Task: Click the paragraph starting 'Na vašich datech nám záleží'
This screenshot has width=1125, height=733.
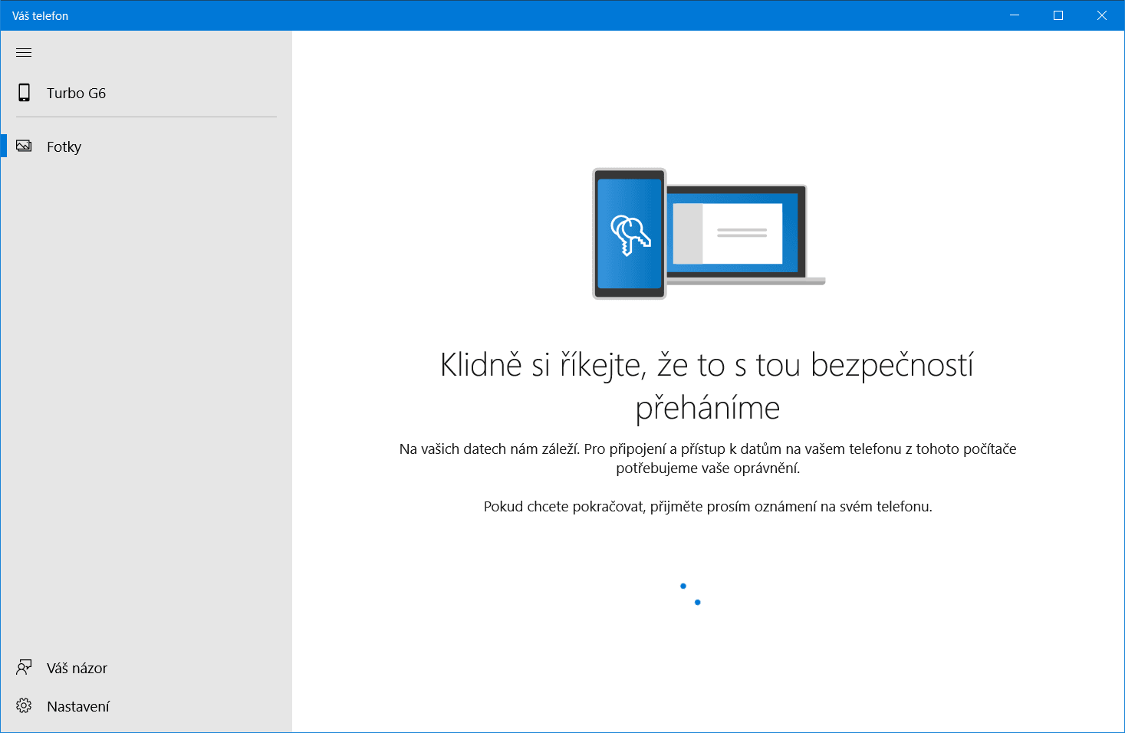Action: coord(708,459)
